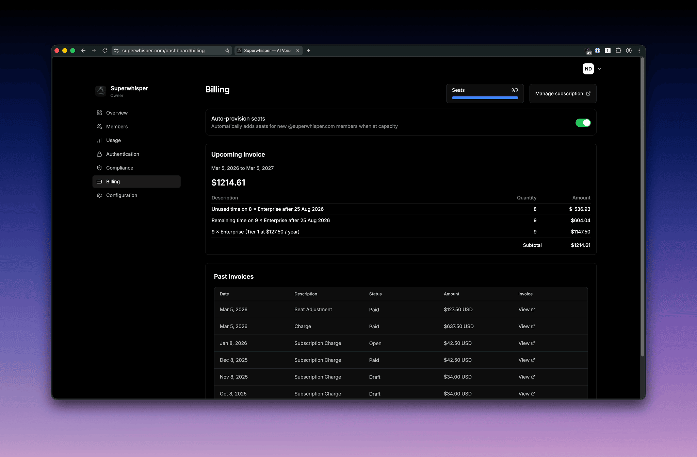
Task: Click the page's vertical scrollbar
Action: click(643, 207)
